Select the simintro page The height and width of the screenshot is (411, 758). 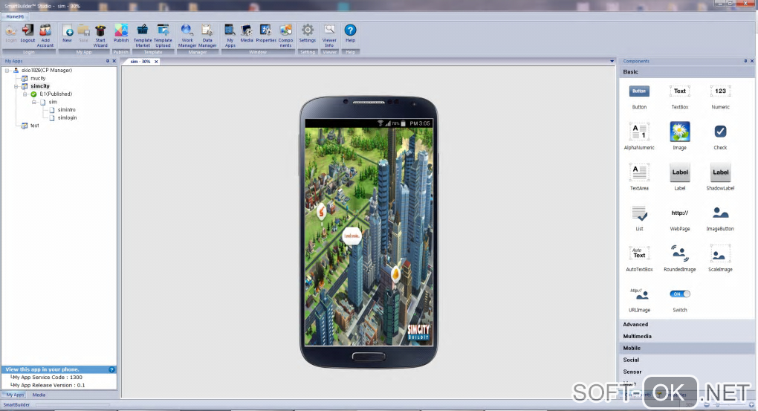(67, 110)
